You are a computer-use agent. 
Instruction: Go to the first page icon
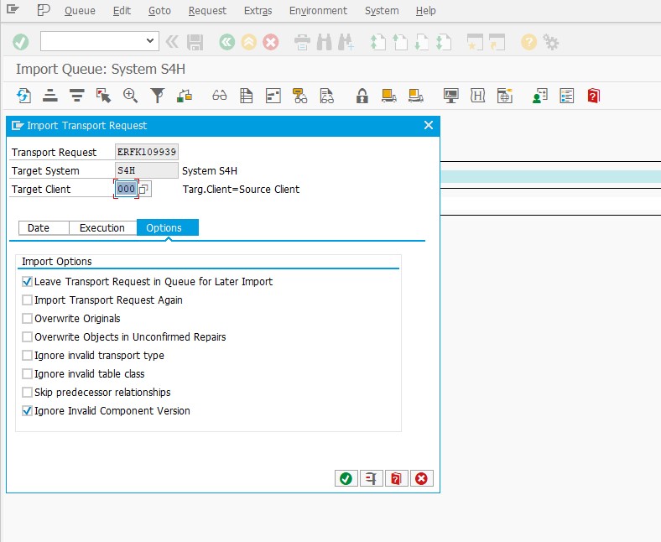point(377,42)
